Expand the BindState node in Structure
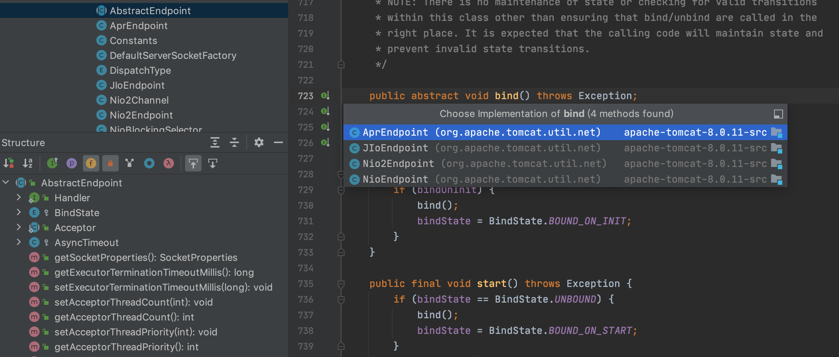This screenshot has height=357, width=839. (19, 212)
